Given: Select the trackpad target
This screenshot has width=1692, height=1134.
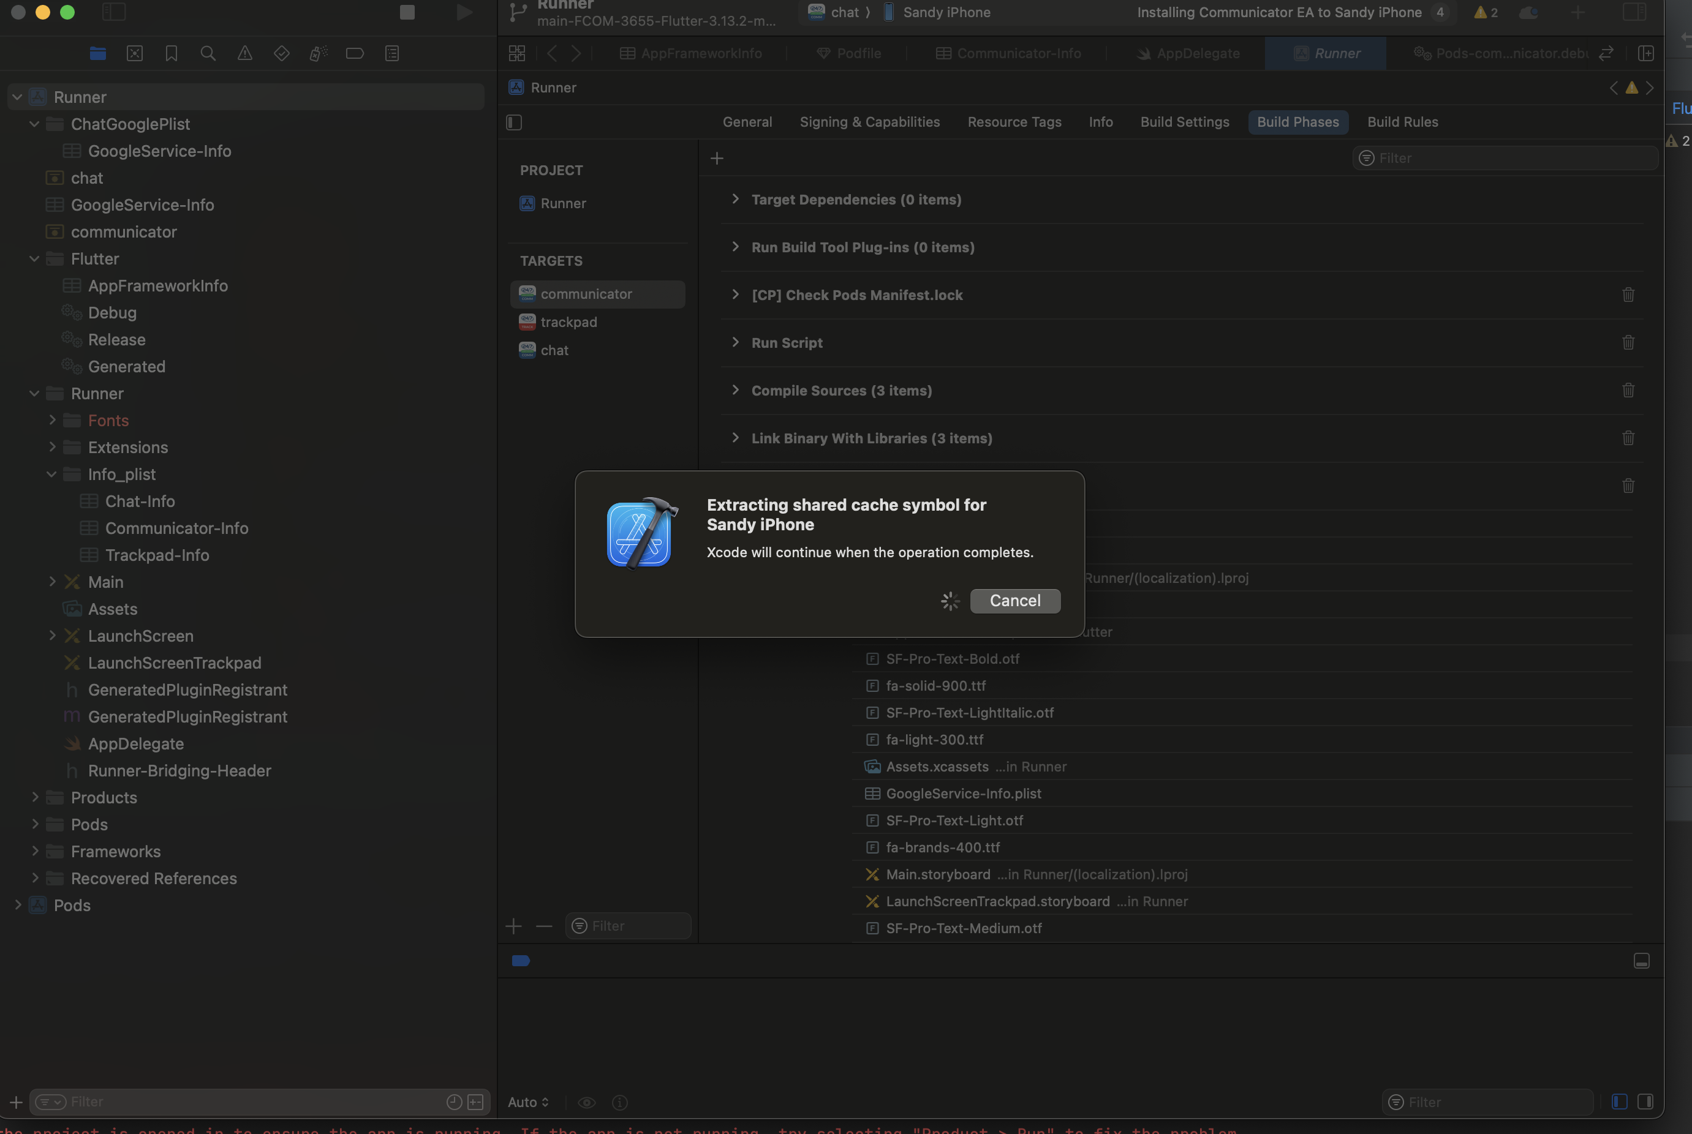Looking at the screenshot, I should [597, 323].
